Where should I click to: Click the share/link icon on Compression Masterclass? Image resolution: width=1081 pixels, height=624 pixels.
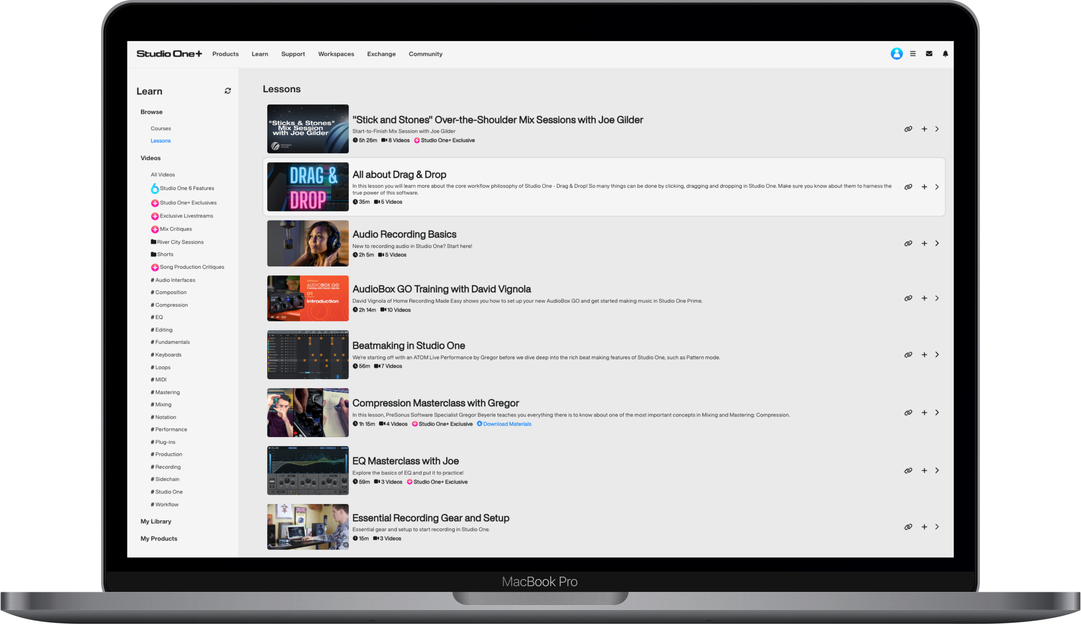908,412
